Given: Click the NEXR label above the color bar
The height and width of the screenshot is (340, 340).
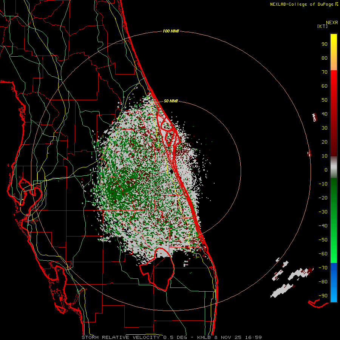Looking at the screenshot, I should pyautogui.click(x=332, y=23).
